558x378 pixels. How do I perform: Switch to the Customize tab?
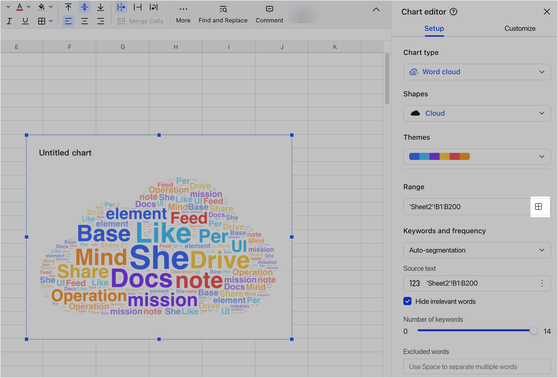click(x=520, y=28)
